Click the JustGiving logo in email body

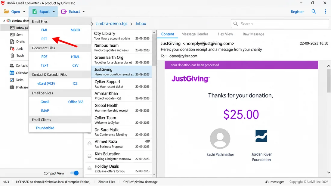190,79
